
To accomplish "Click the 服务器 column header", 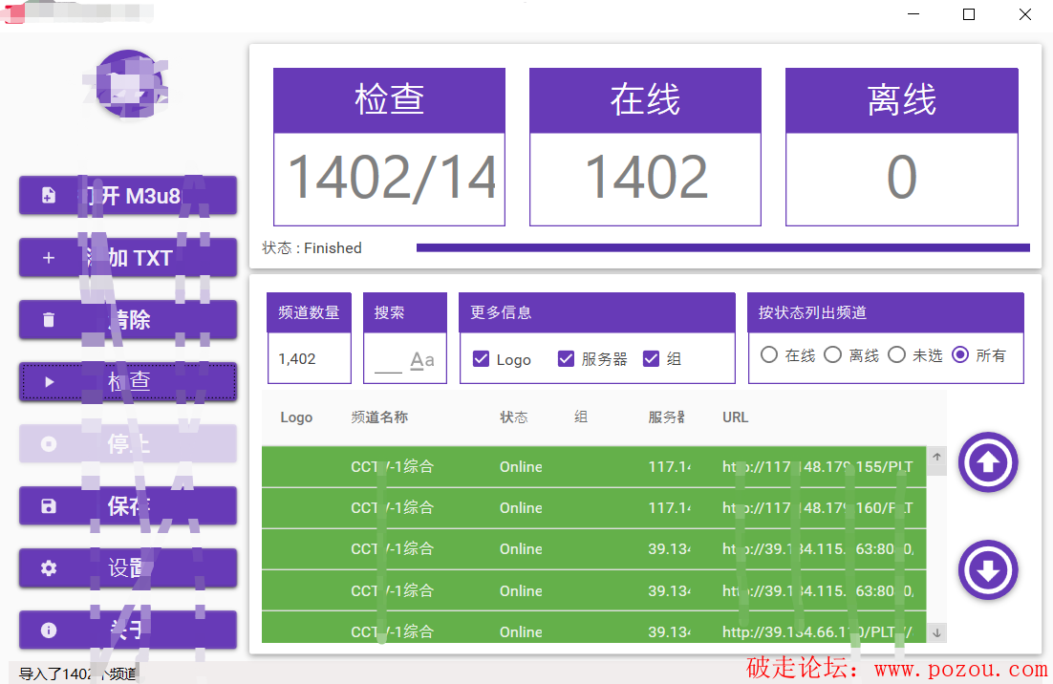I will [666, 417].
